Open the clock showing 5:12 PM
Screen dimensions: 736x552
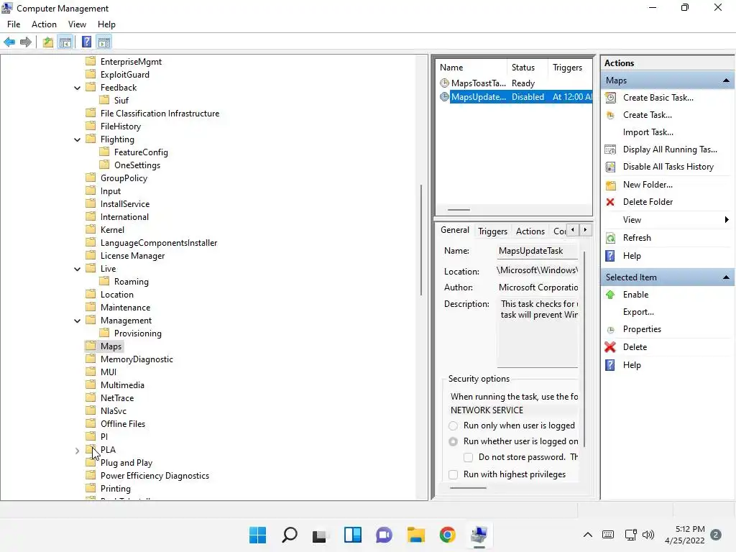coord(684,535)
